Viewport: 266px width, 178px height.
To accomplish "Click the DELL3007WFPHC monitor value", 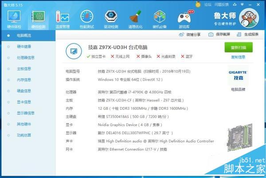I will click(x=135, y=133).
